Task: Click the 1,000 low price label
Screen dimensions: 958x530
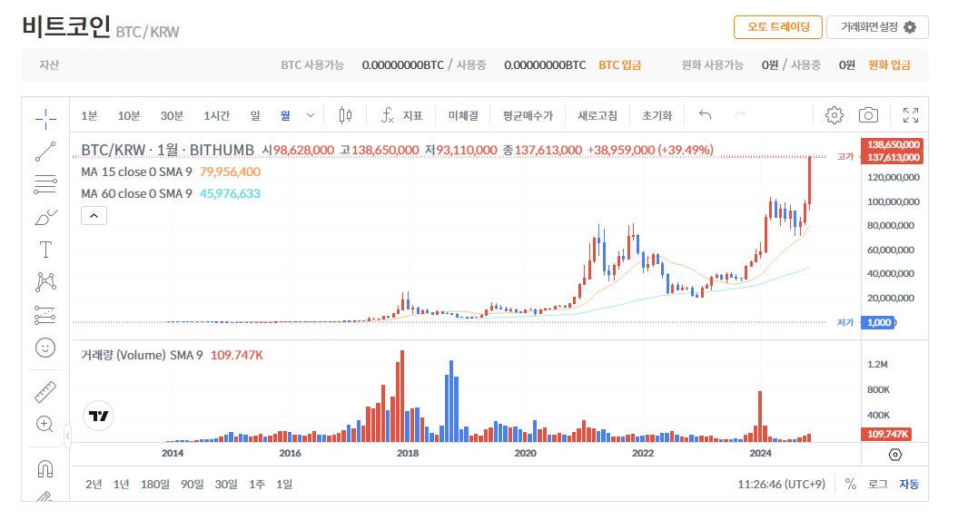Action: (x=879, y=322)
